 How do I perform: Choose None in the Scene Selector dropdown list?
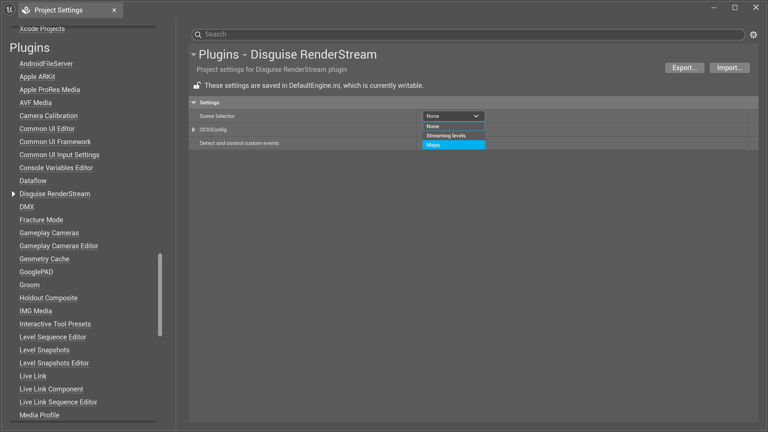453,126
